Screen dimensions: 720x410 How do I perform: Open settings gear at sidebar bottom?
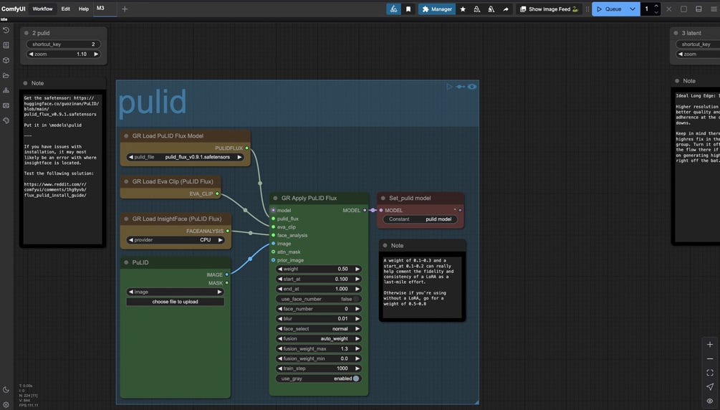point(6,405)
